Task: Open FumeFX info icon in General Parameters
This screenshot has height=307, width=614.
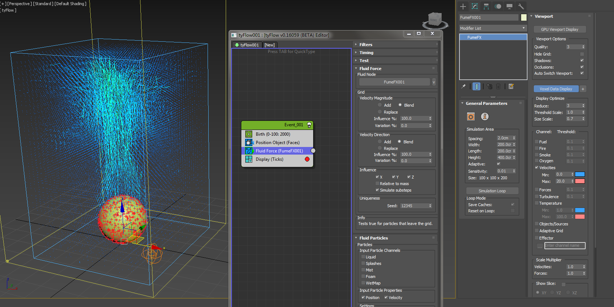Action: (485, 116)
